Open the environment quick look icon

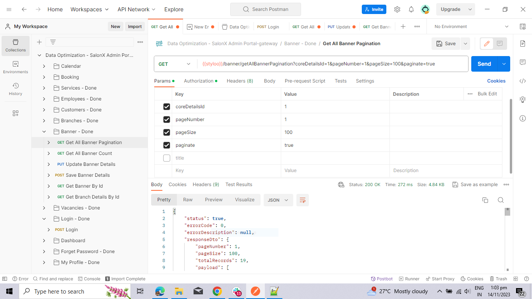coord(523,26)
